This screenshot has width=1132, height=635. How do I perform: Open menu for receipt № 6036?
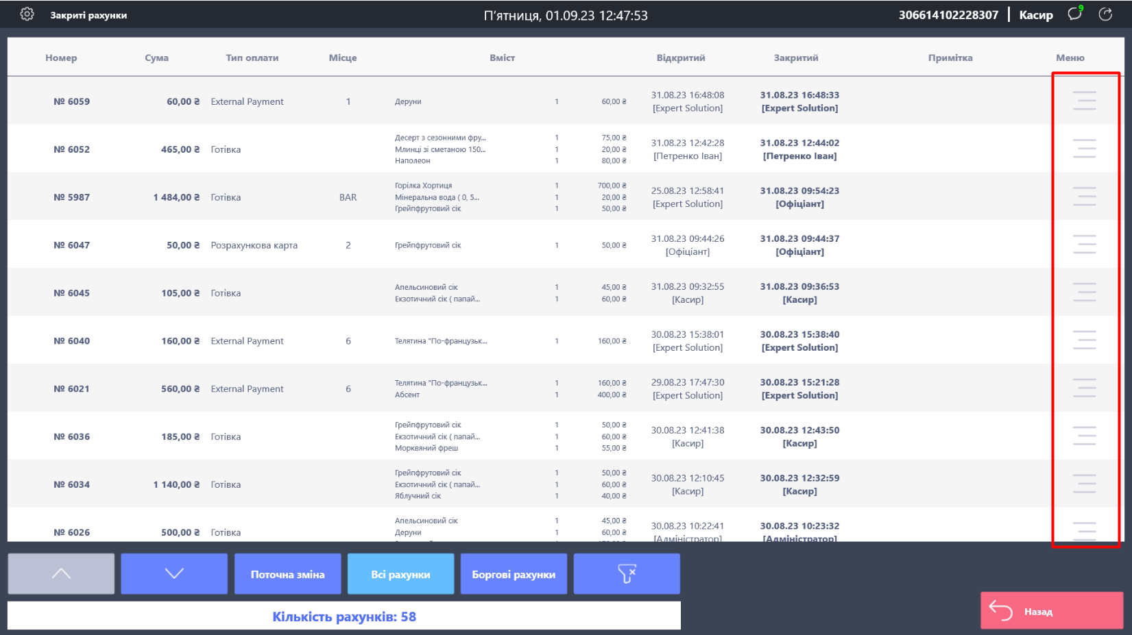pos(1084,436)
